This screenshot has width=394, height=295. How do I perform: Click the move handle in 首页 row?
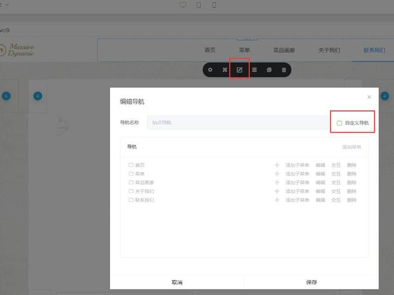point(277,165)
